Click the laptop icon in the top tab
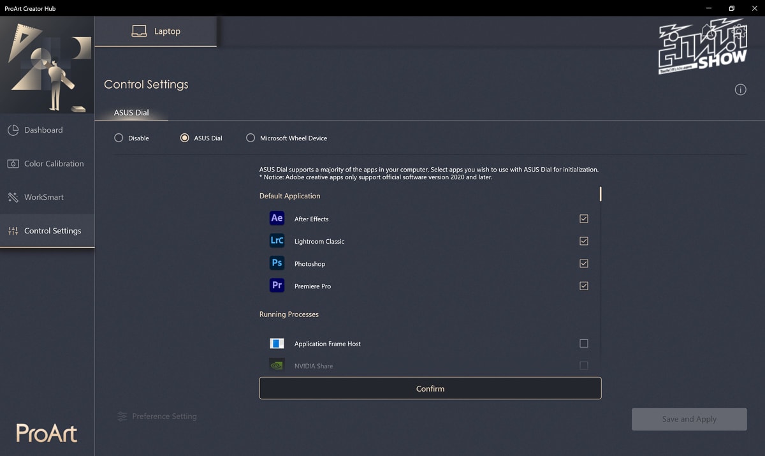 point(139,31)
